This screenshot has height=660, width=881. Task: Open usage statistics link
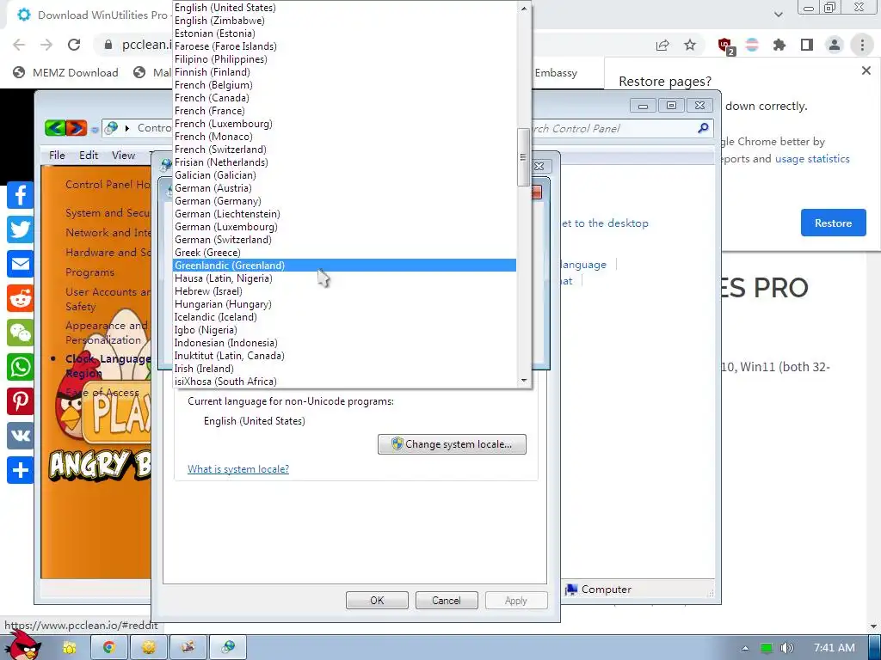point(812,159)
